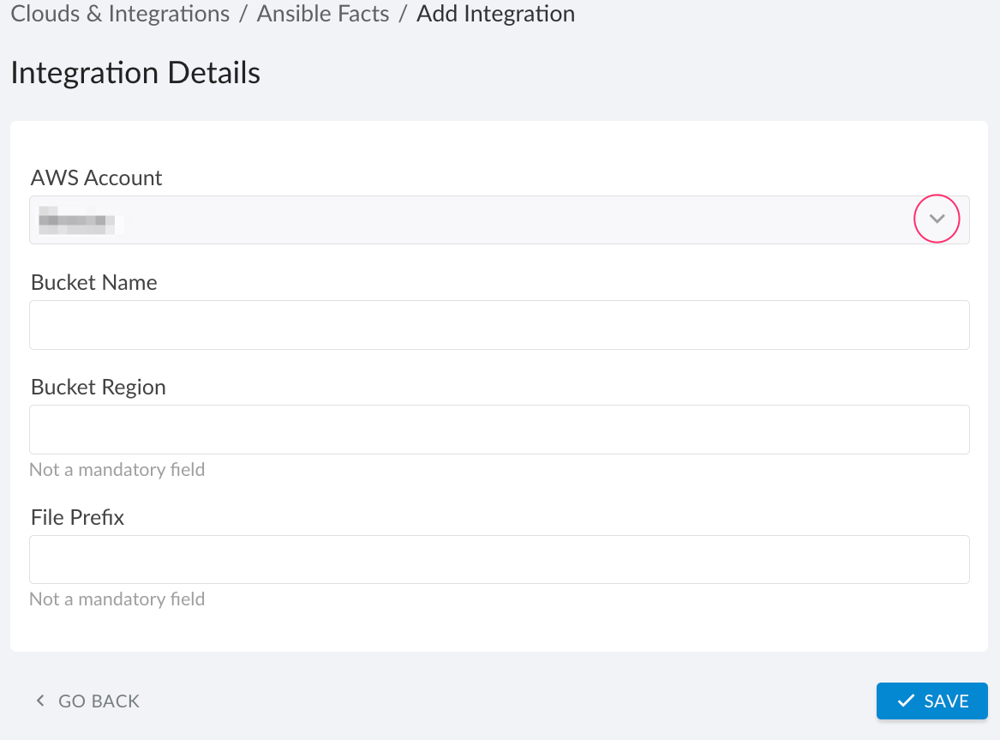Click the circled dropdown arrow icon

coord(937,219)
